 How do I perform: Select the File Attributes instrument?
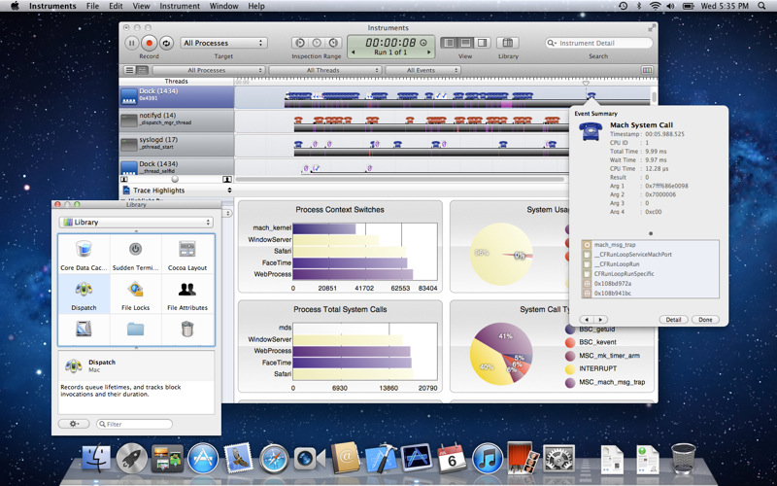point(187,295)
